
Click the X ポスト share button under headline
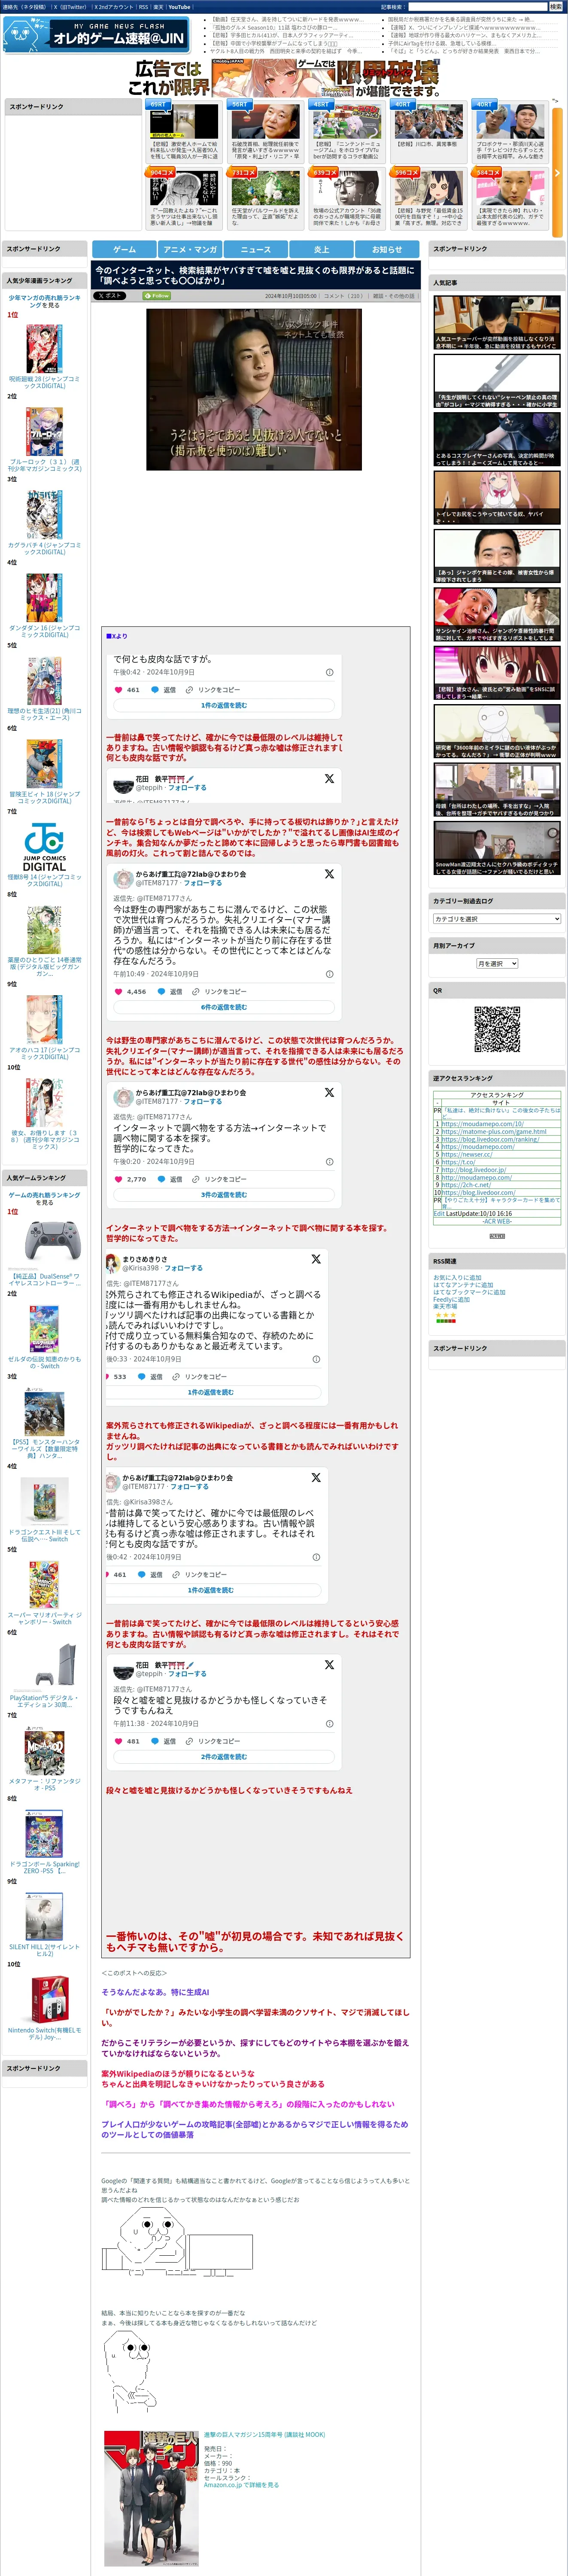click(x=110, y=296)
